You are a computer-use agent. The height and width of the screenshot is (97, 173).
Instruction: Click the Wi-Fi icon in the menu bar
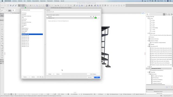150,1
